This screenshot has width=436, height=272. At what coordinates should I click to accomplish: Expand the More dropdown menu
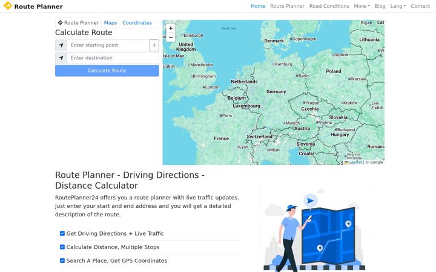pos(362,6)
